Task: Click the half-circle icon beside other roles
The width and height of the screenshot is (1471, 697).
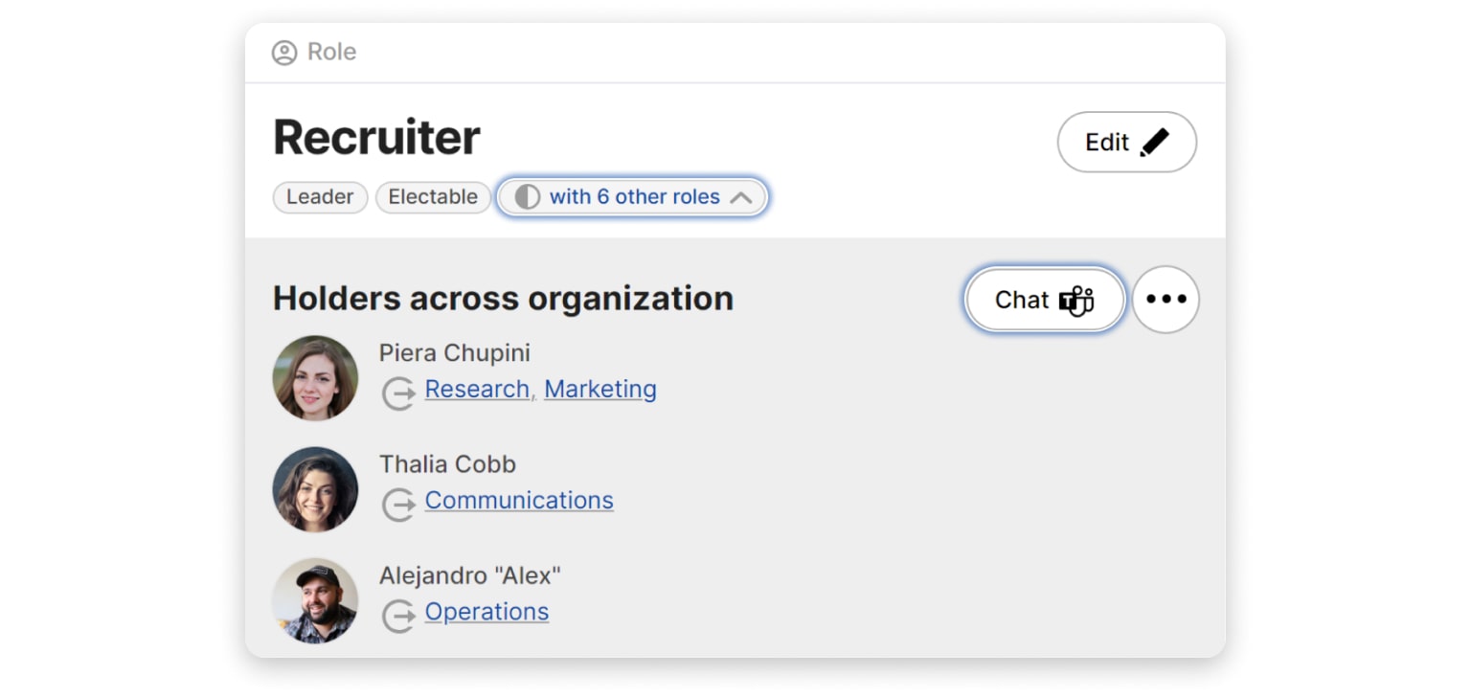Action: point(527,197)
